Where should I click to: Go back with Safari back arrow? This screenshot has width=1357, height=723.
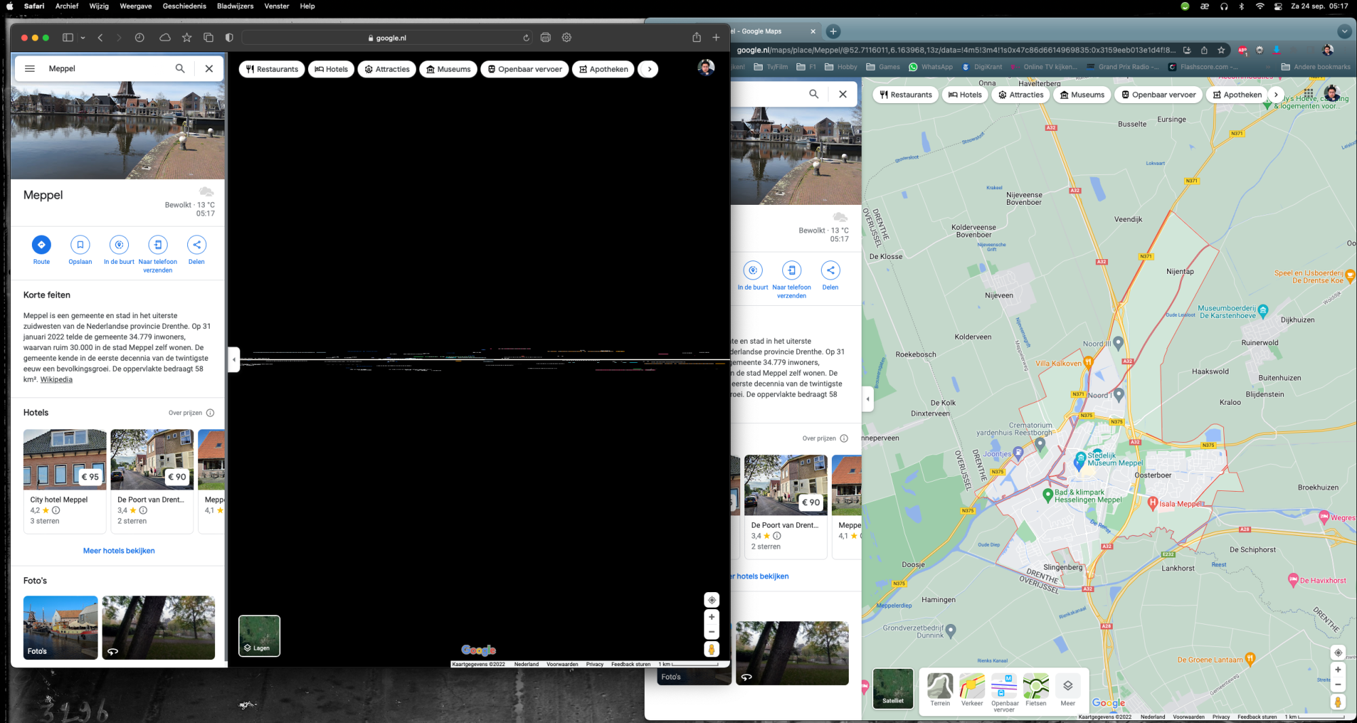[100, 38]
